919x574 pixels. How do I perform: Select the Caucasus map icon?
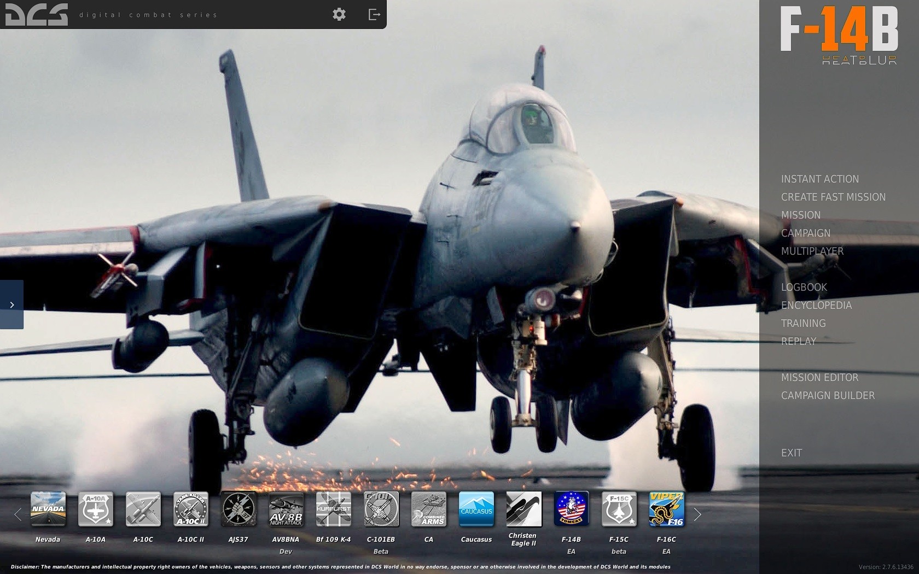(476, 509)
